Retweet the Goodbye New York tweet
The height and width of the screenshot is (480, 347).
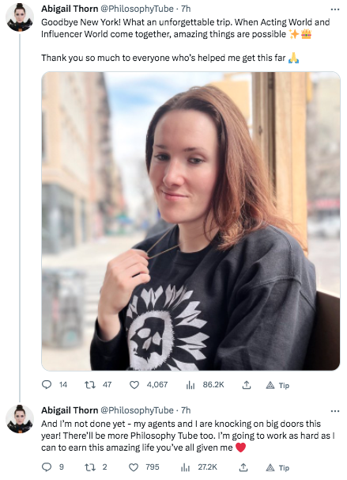coord(90,384)
